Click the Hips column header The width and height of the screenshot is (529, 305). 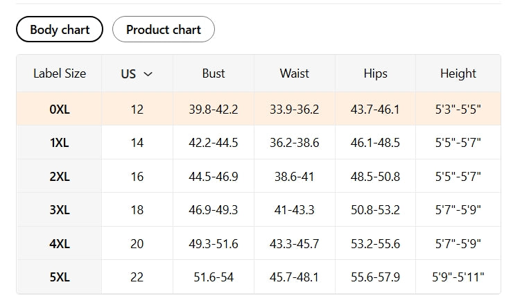[x=375, y=73]
